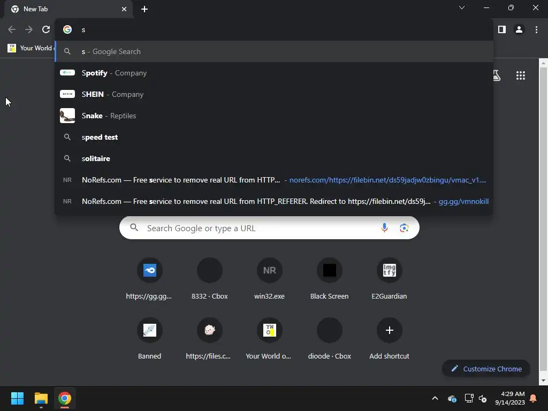Close the New Tab tab
This screenshot has width=548, height=411.
pos(124,9)
